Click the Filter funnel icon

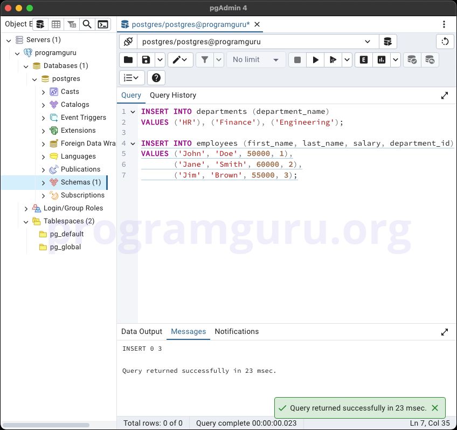[205, 60]
